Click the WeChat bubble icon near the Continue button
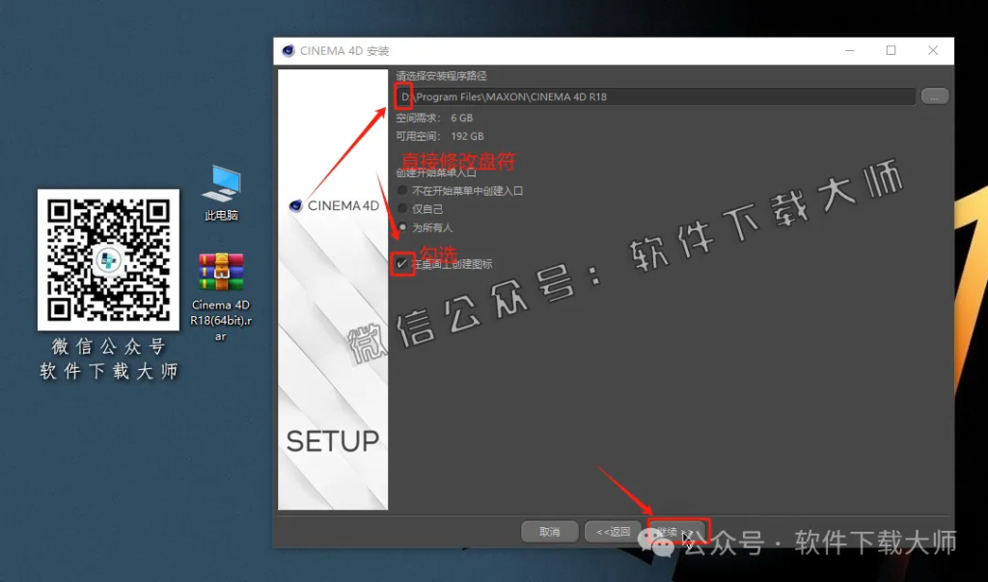Image resolution: width=988 pixels, height=582 pixels. [x=654, y=540]
